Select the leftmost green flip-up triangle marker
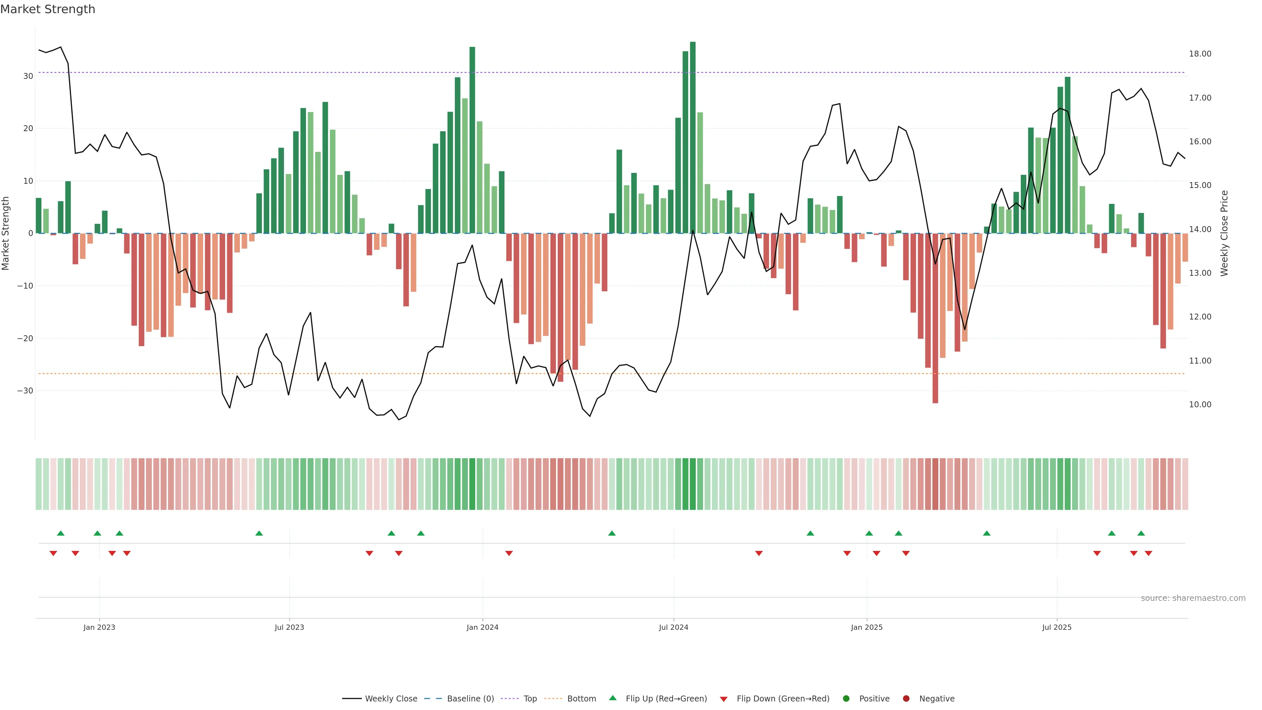The width and height of the screenshot is (1262, 710). tap(61, 533)
